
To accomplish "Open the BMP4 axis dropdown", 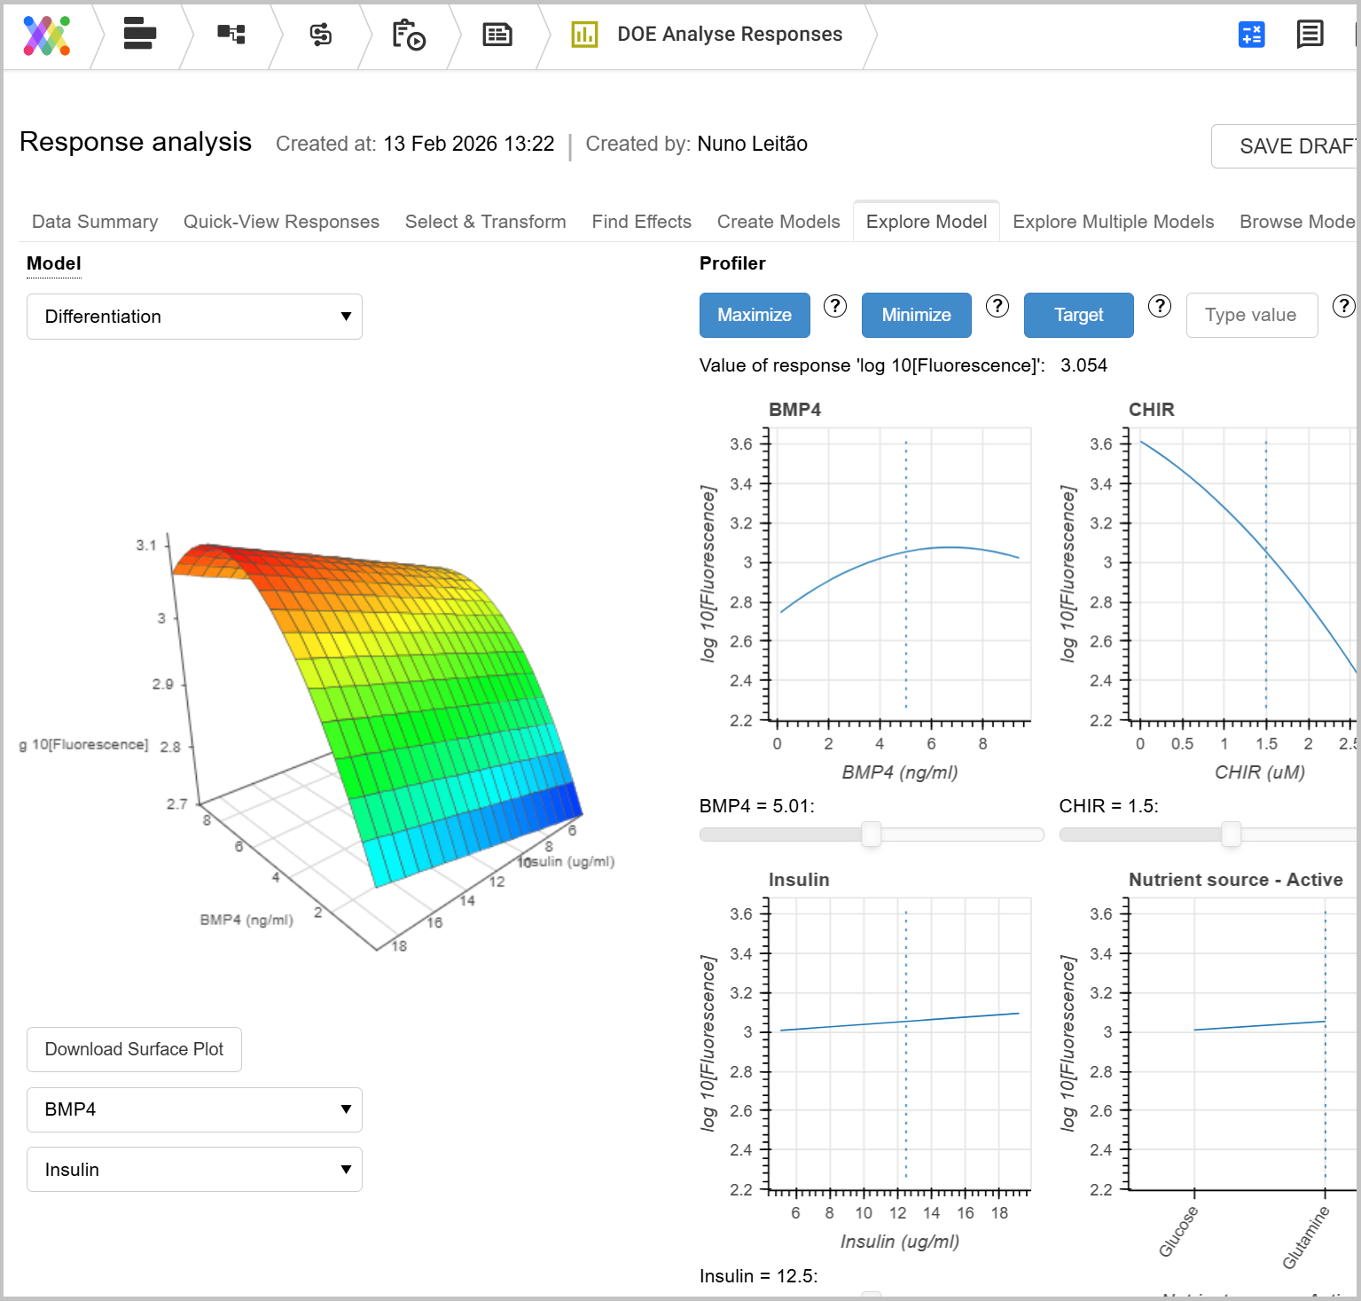I will pos(194,1109).
